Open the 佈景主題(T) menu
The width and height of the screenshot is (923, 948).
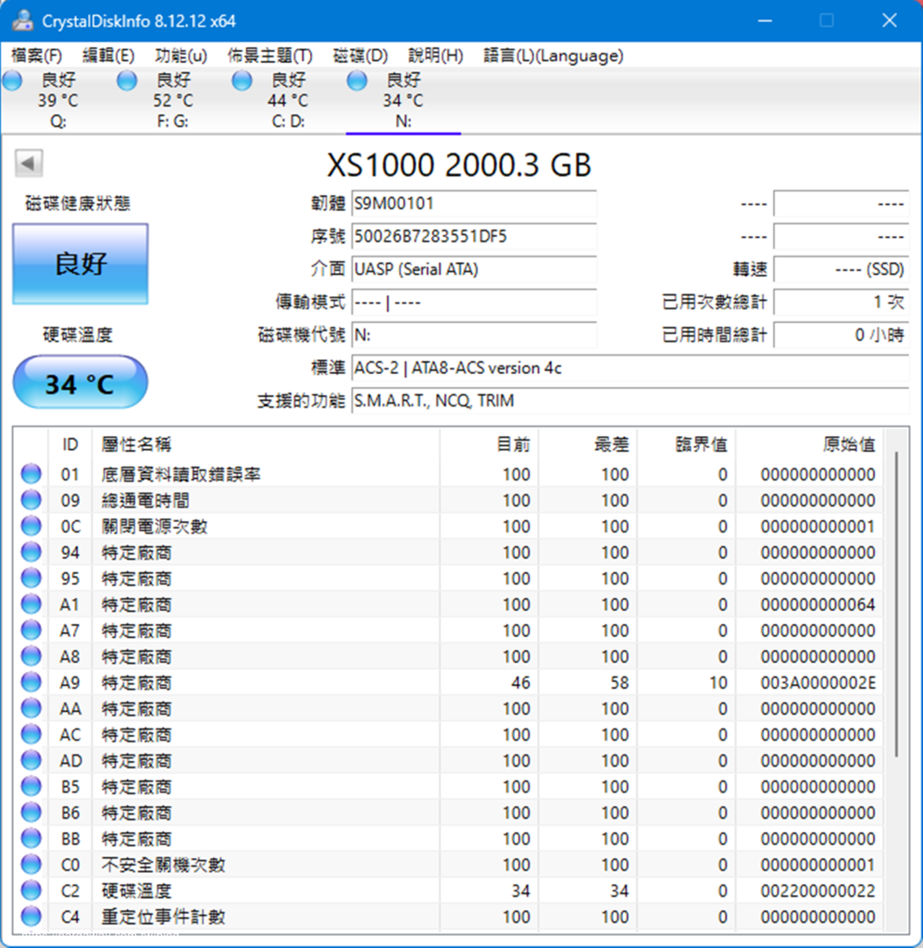click(269, 56)
